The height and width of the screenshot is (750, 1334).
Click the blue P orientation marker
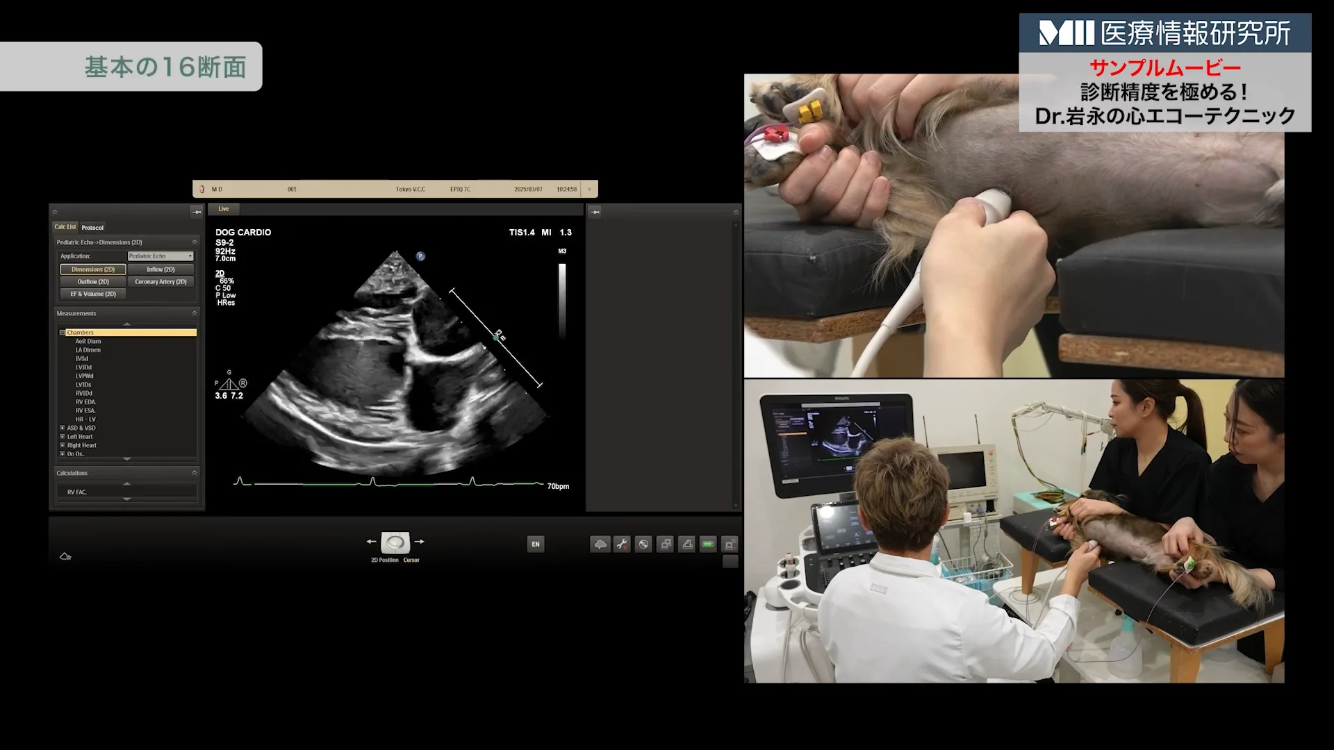420,256
